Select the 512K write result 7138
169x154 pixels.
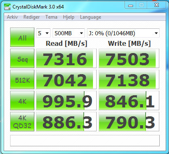point(129,79)
